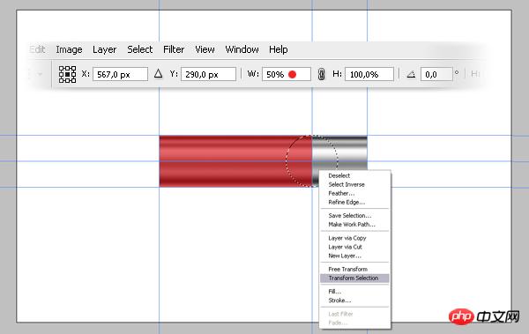This screenshot has width=529, height=334.
Task: Click the height percentage field
Action: coord(369,74)
